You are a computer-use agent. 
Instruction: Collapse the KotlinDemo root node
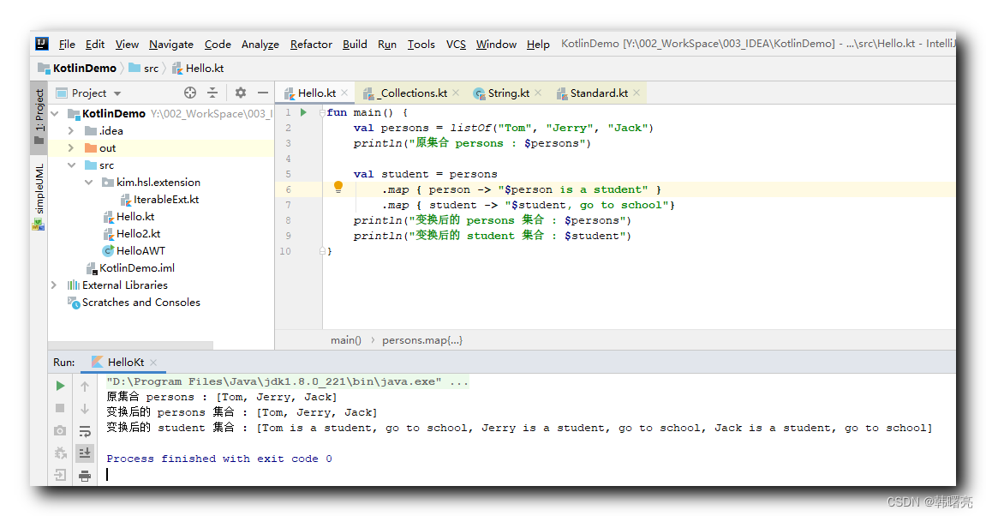(x=55, y=114)
